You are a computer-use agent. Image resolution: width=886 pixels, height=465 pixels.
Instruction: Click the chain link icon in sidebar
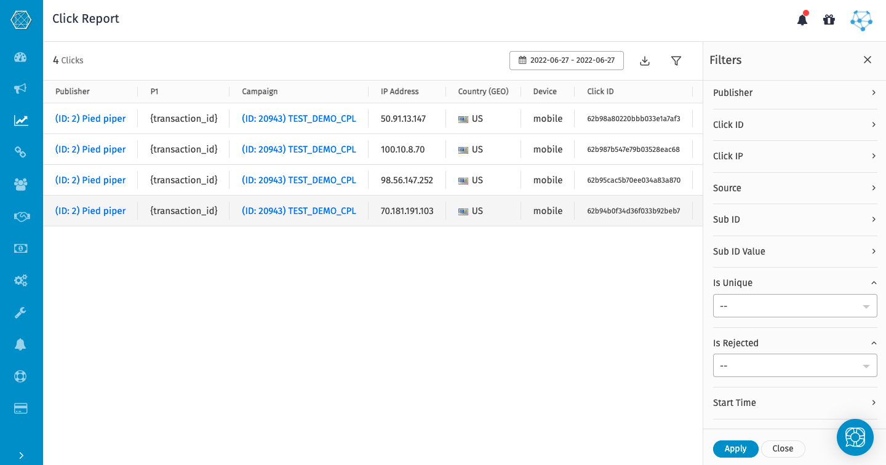(21, 152)
